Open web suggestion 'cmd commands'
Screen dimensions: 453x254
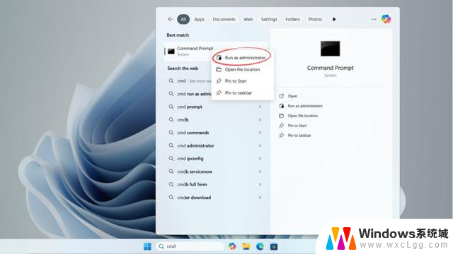(215, 133)
